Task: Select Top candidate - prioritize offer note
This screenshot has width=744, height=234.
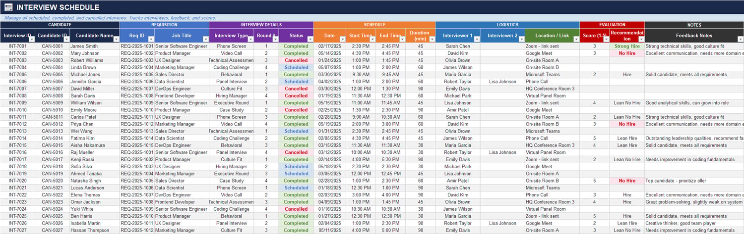Action: 694,181
